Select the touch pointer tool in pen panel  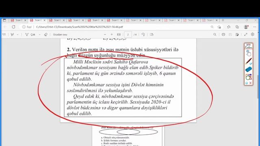coord(249,53)
